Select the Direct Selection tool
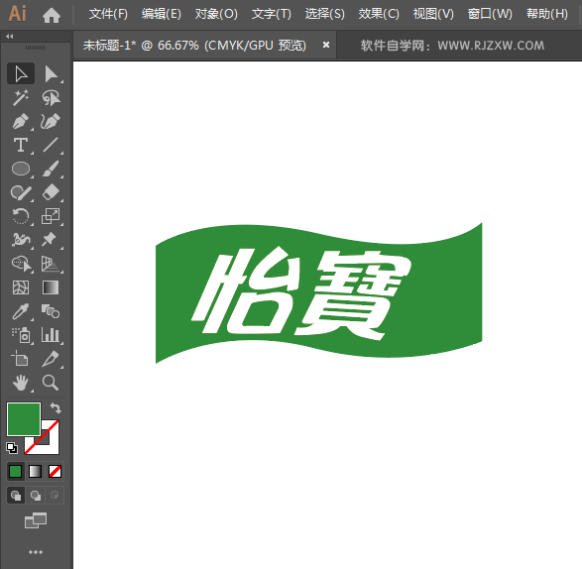Screen dimensions: 582x569 (x=51, y=73)
